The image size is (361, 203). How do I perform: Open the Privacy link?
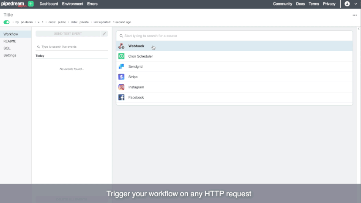329,4
